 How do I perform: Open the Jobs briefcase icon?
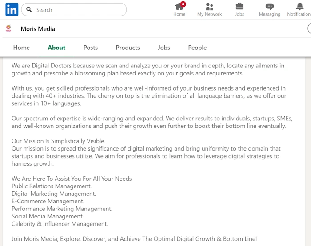tap(239, 6)
